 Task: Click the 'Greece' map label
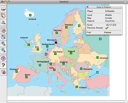click(x=83, y=87)
